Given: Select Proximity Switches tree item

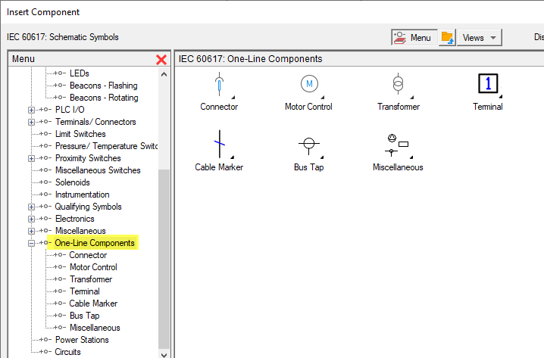Looking at the screenshot, I should point(88,158).
